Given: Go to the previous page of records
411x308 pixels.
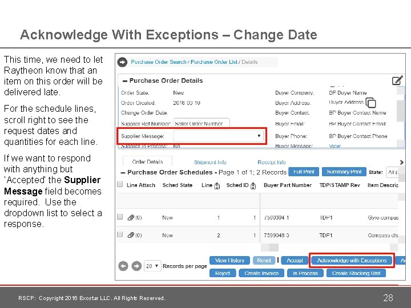Looking at the screenshot, I should click(x=123, y=266).
